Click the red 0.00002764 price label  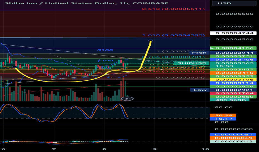[233, 93]
